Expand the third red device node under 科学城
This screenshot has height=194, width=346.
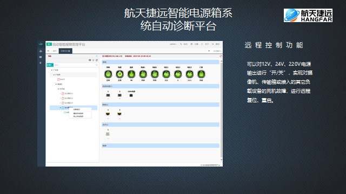[x=61, y=103]
